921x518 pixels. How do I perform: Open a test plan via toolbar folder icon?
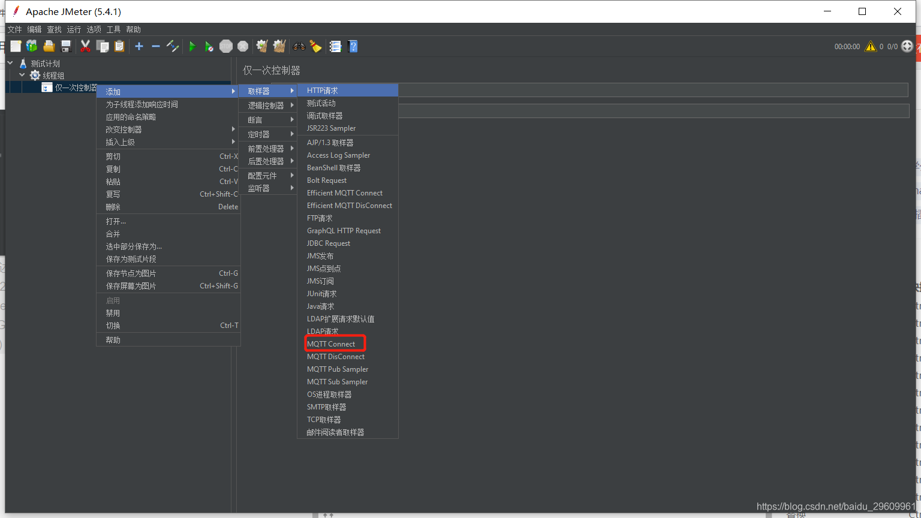tap(49, 46)
